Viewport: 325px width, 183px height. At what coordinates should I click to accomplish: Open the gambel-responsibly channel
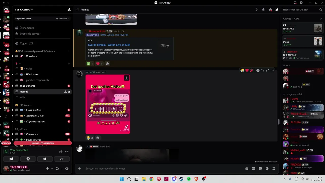pos(42,80)
